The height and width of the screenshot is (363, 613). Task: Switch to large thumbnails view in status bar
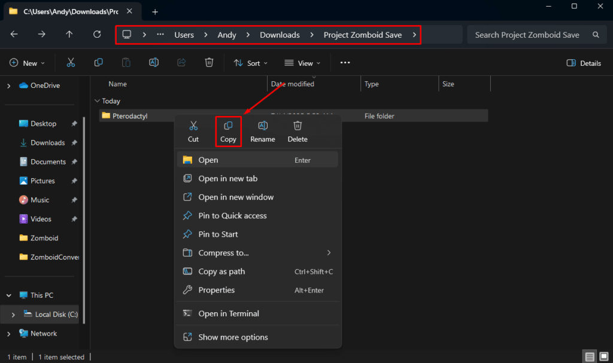click(604, 357)
